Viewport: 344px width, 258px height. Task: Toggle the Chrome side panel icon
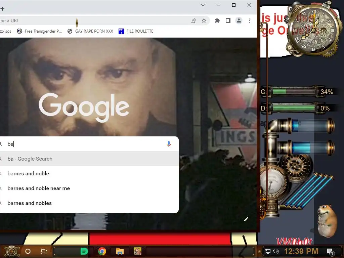(228, 20)
